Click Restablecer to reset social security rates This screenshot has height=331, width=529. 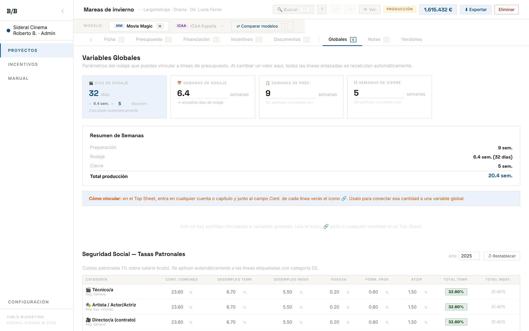pyautogui.click(x=502, y=256)
